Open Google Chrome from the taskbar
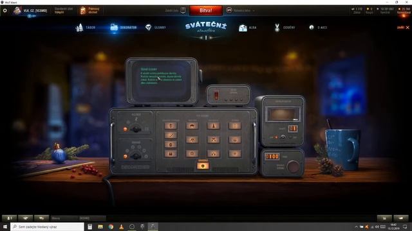 (111, 227)
